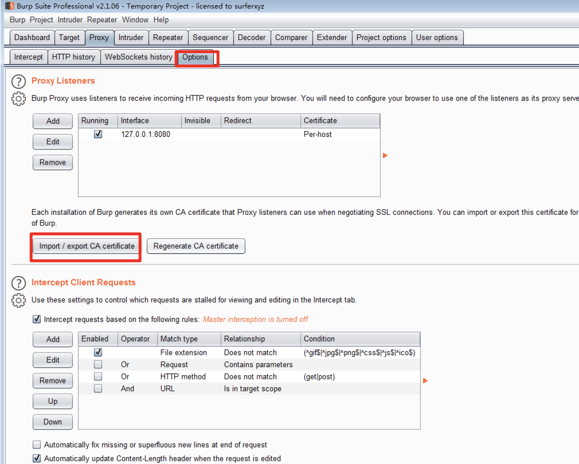Open the Burp menu
Viewport: 579px width, 464px height.
point(17,20)
